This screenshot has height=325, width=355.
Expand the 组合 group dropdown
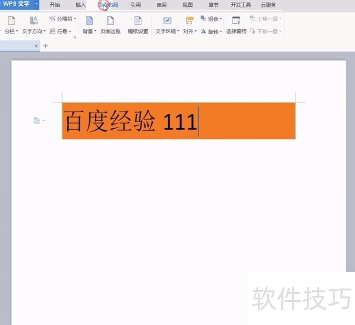(x=221, y=18)
